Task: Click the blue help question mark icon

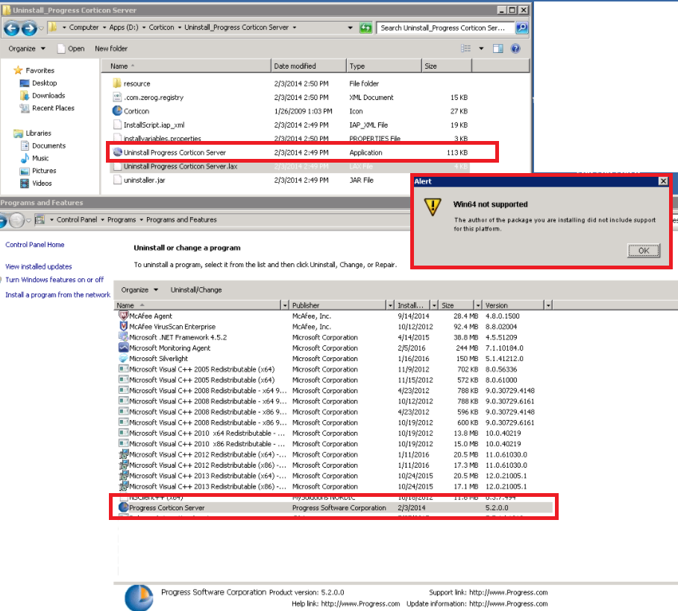Action: [515, 48]
